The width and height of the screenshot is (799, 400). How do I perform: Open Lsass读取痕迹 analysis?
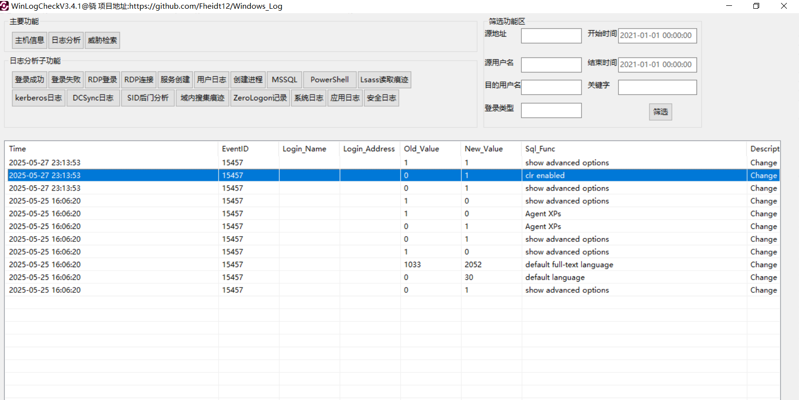coord(384,80)
